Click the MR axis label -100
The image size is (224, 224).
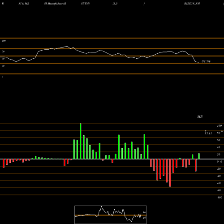coord(220,198)
